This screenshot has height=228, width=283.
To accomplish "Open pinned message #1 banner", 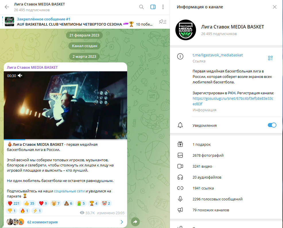I will [85, 22].
